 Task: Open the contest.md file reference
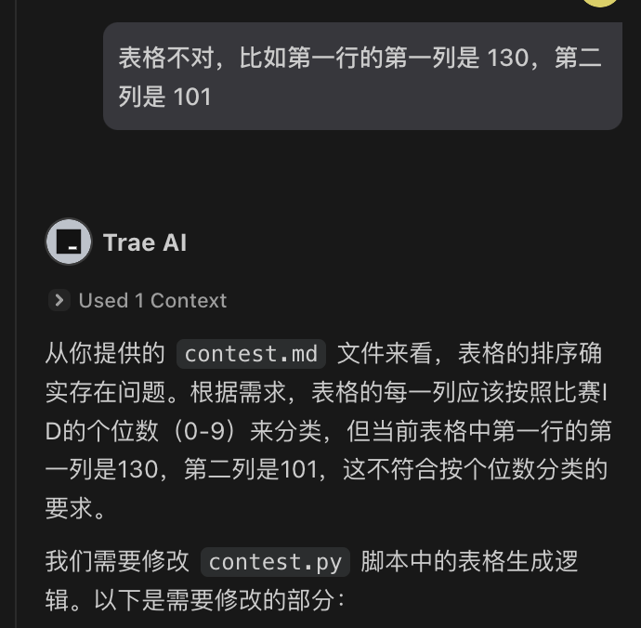click(x=251, y=354)
